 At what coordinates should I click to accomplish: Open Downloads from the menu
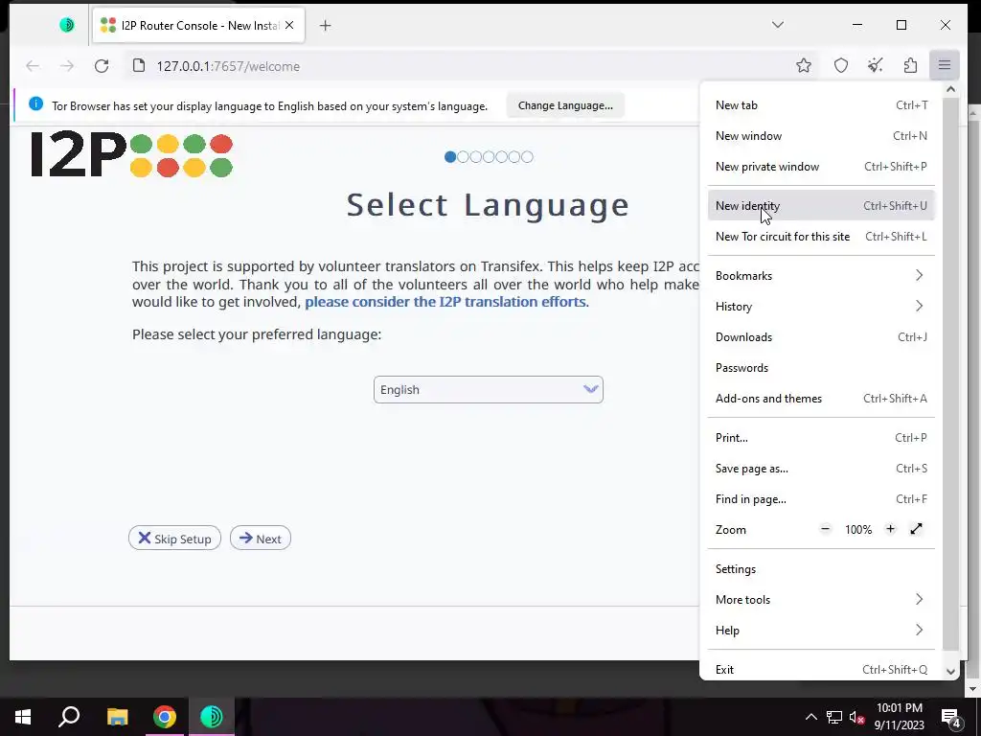click(821, 337)
